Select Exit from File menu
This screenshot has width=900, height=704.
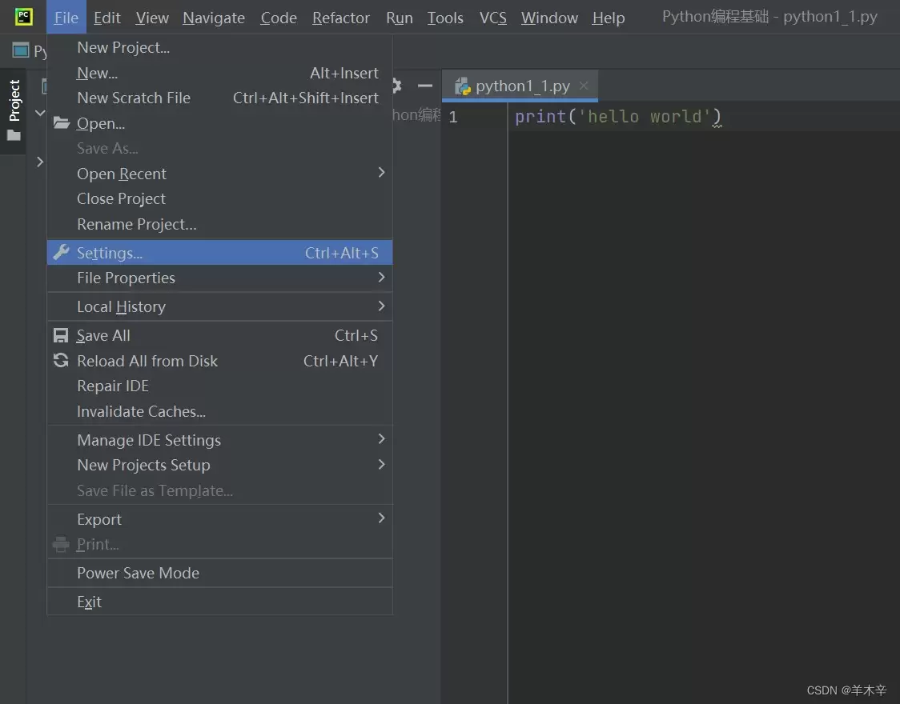(220, 602)
